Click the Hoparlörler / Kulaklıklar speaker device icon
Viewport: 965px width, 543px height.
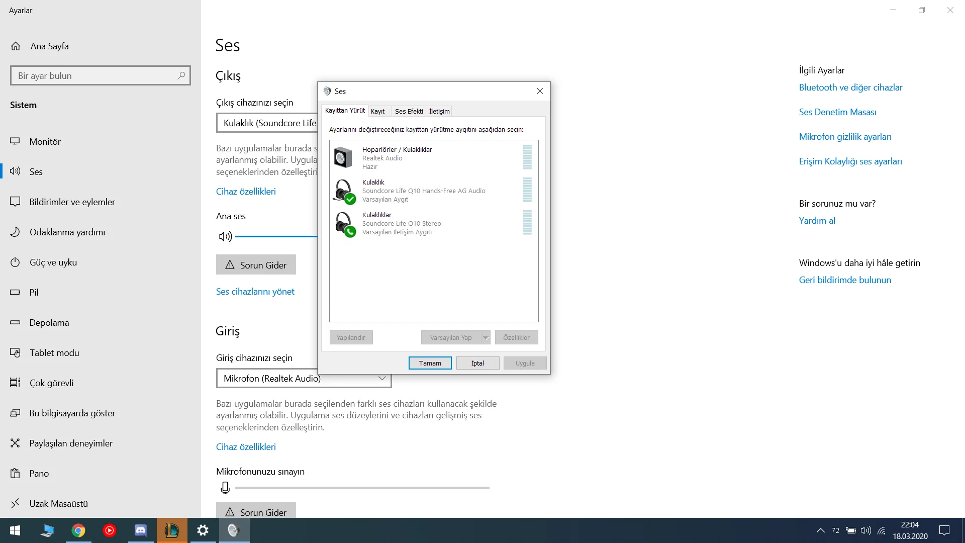pyautogui.click(x=343, y=158)
